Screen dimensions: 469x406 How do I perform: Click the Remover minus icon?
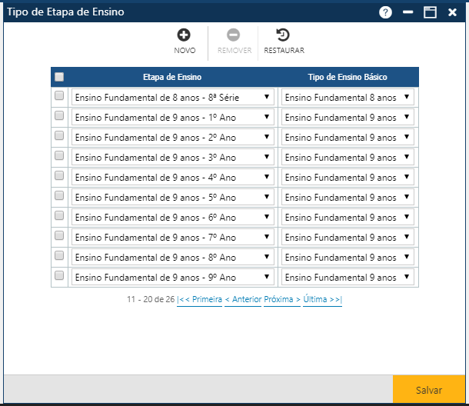coord(234,35)
